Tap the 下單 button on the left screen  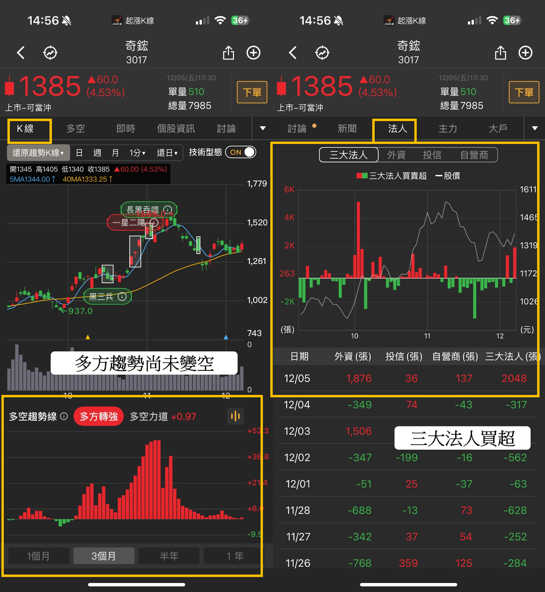252,92
